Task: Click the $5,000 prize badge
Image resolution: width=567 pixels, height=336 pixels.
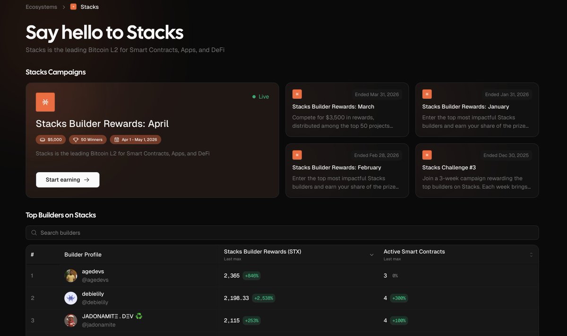Action: [x=51, y=140]
